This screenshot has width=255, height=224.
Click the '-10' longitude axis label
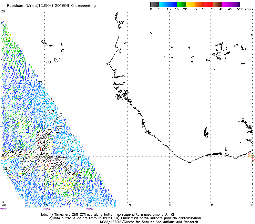point(169,205)
